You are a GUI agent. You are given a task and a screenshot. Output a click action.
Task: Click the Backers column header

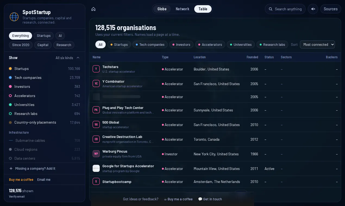332,57
